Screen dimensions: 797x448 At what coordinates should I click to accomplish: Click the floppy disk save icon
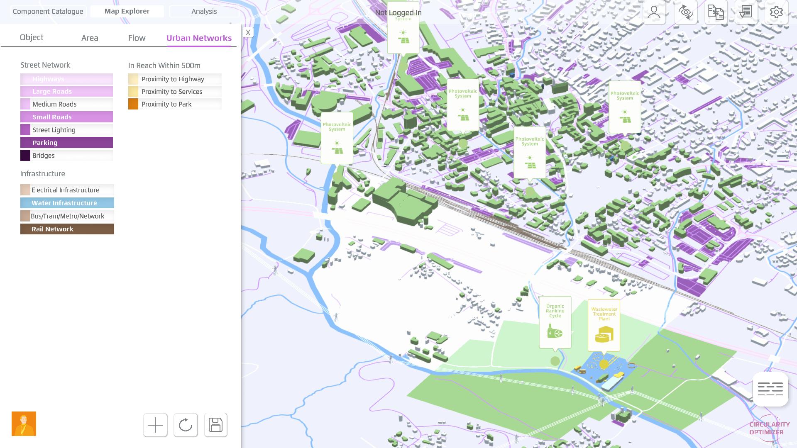[215, 425]
